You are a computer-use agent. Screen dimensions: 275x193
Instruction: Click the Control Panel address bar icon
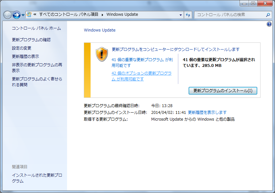[29, 14]
